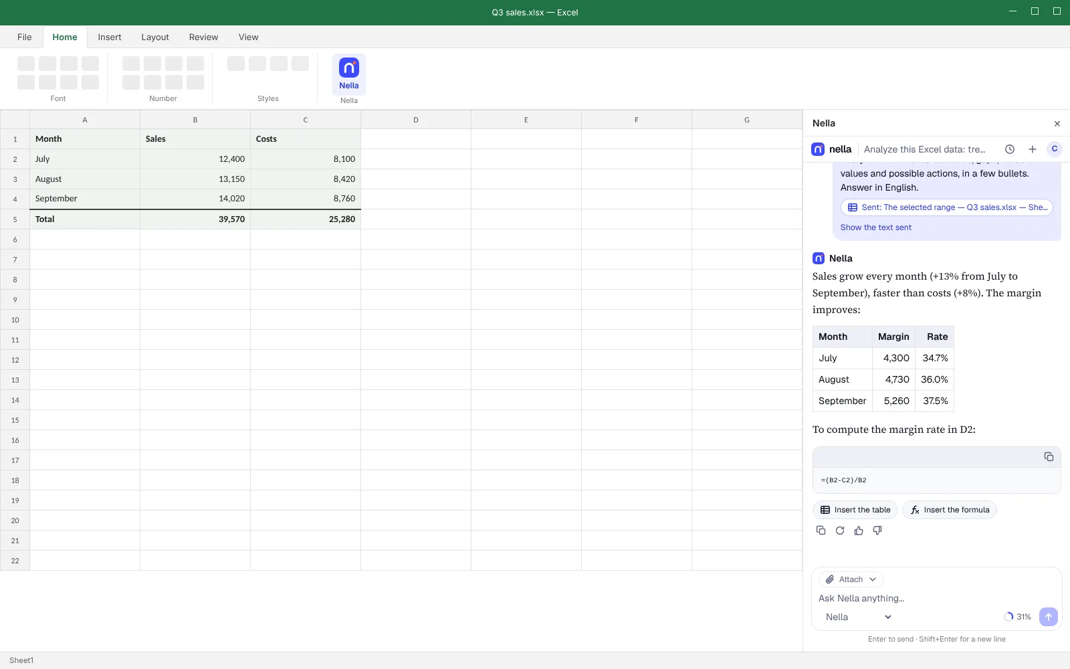Open Nella conversation history clock icon
Screen dimensions: 1070x669
click(1010, 149)
